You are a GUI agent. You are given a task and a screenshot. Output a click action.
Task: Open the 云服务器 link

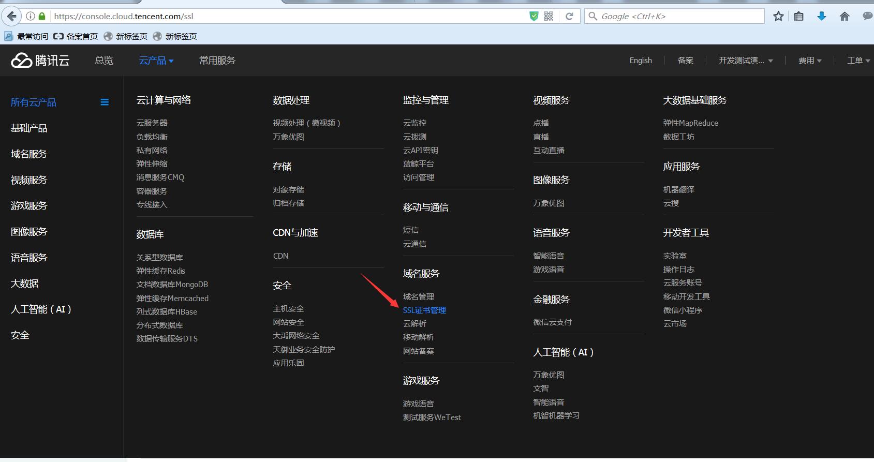152,123
